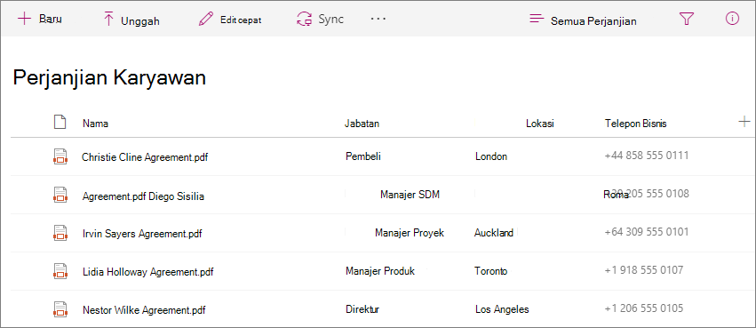The image size is (756, 328).
Task: Open Irvin Sayers Agreement.pdf
Action: point(142,234)
